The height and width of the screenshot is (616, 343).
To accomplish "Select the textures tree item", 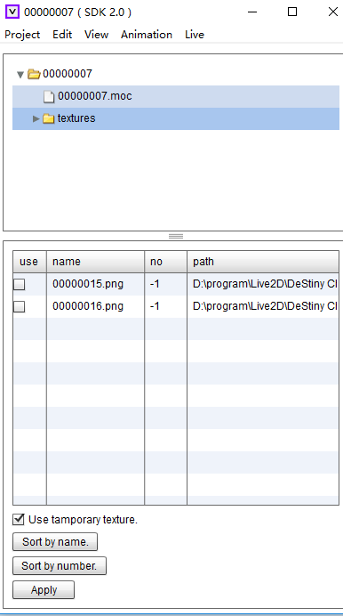I will pos(176,118).
